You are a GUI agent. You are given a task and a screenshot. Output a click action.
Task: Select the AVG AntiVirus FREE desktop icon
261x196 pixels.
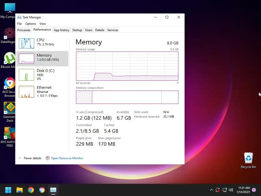point(8,137)
